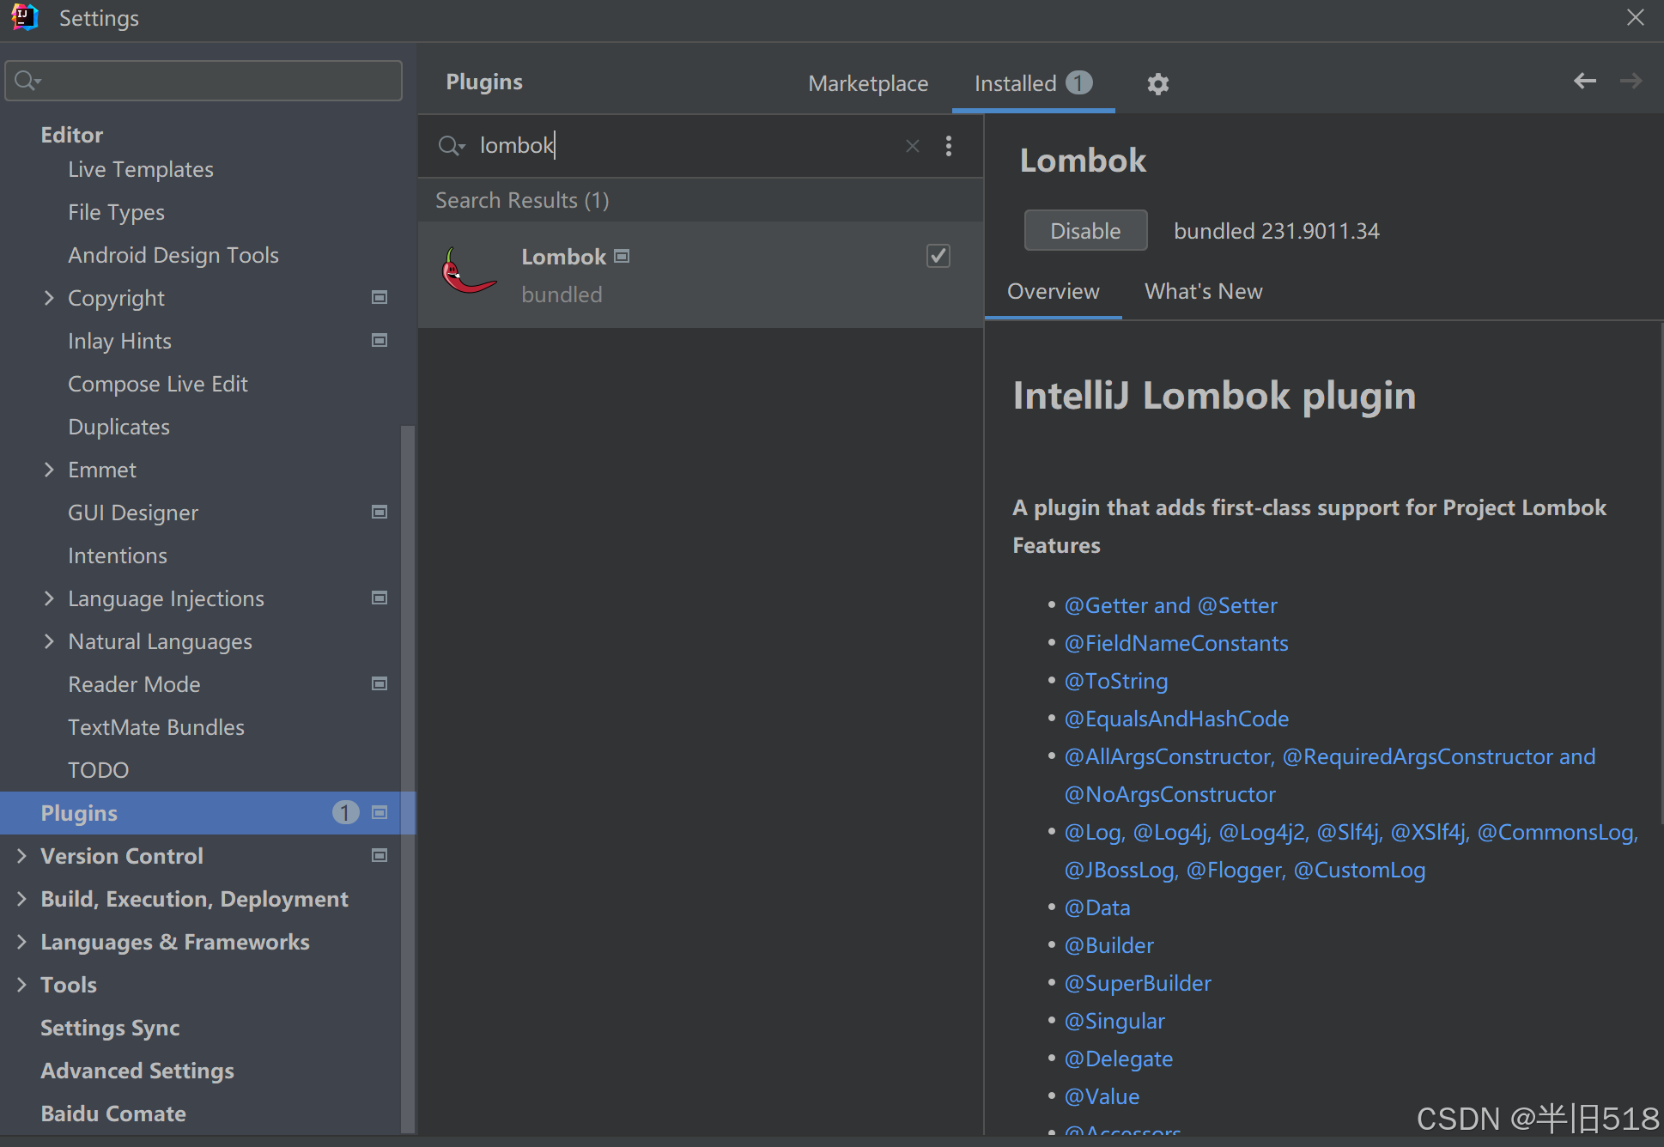Viewport: 1664px width, 1147px height.
Task: Click project-level icon next to Language Injections
Action: point(380,598)
